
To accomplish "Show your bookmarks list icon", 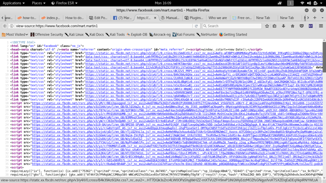I will (x=274, y=26).
